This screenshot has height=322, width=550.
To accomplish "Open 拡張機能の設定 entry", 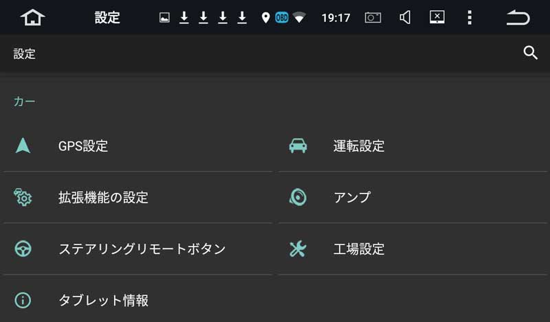I will point(137,197).
